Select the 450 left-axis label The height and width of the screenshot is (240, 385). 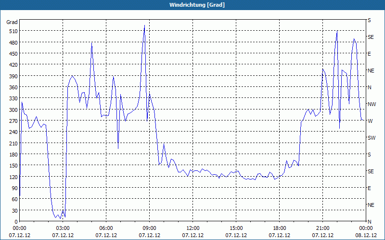click(13, 54)
